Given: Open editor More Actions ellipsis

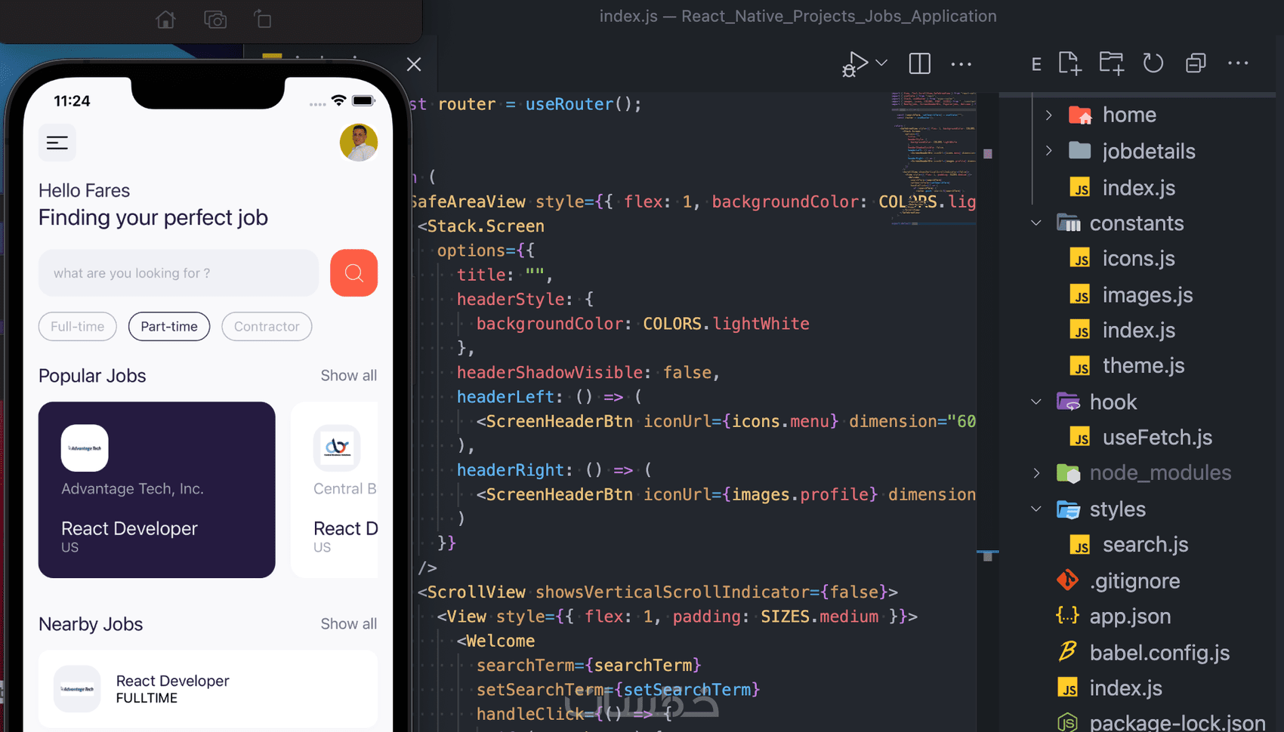Looking at the screenshot, I should (961, 64).
